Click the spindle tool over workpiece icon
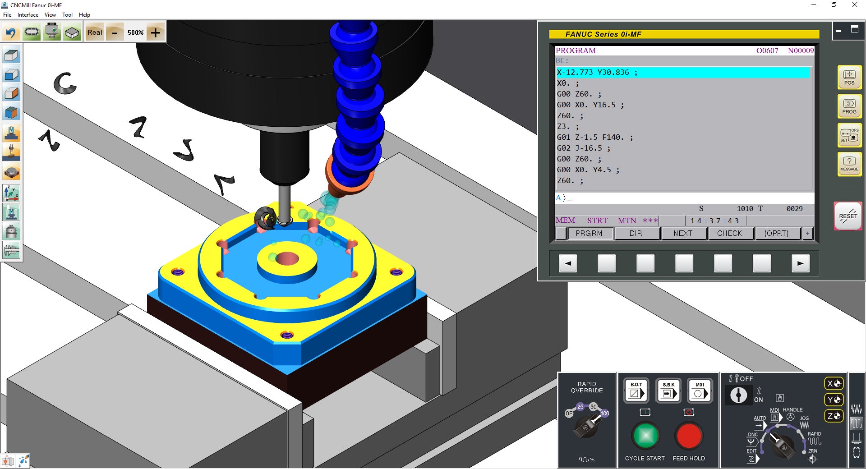 coord(11,153)
